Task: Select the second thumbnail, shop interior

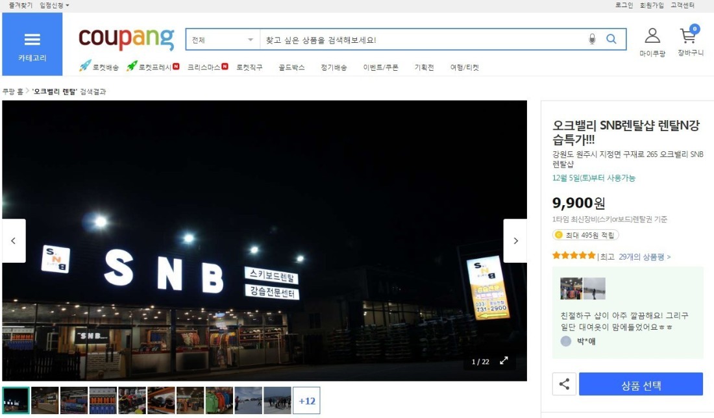Action: point(45,400)
